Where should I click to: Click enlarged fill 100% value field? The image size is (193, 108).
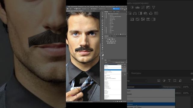(x=186, y=93)
